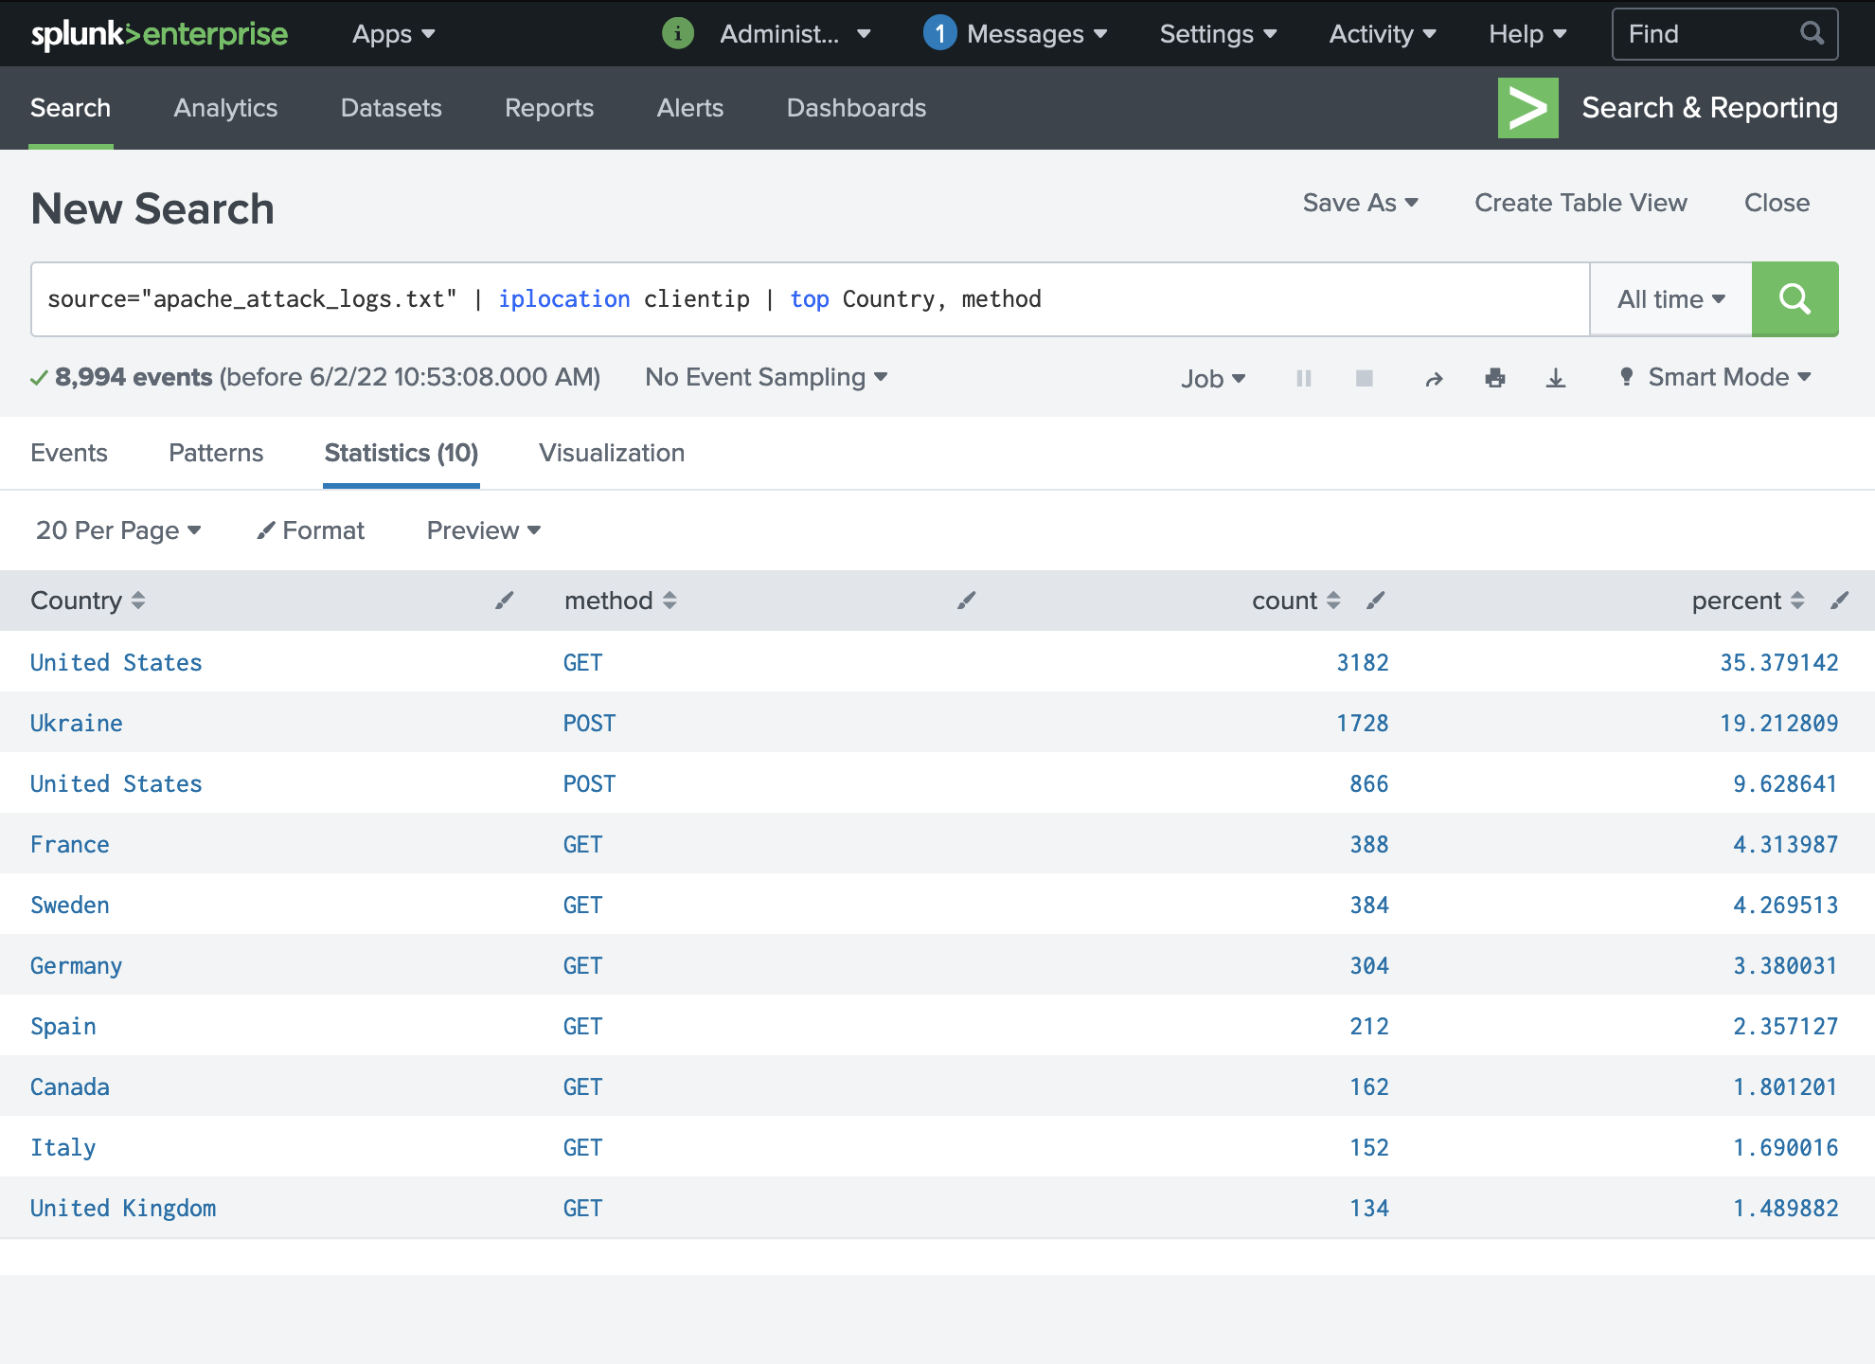This screenshot has height=1364, width=1875.
Task: Pause the search job
Action: tap(1303, 378)
